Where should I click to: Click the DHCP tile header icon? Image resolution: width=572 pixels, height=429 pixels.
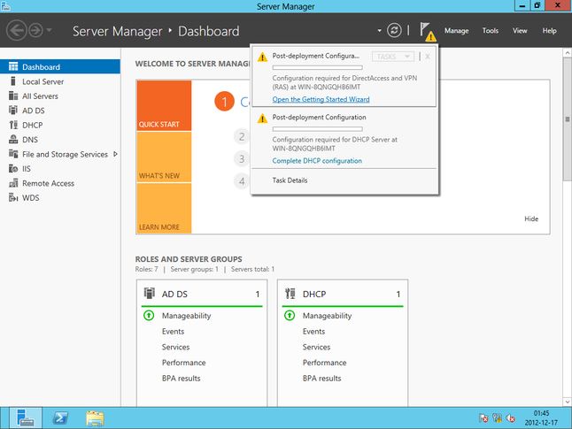point(290,293)
